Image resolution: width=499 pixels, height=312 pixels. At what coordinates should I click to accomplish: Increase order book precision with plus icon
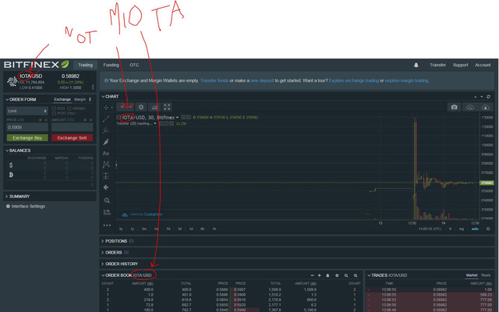click(319, 275)
